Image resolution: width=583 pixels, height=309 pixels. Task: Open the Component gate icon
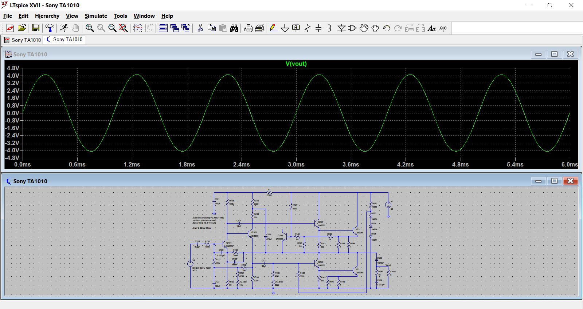(353, 28)
